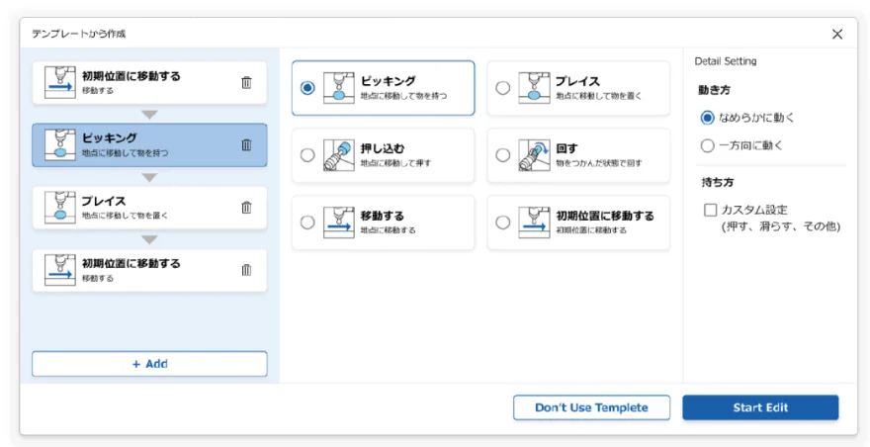
Task: Close the テンプレートから作成 dialog
Action: click(837, 34)
